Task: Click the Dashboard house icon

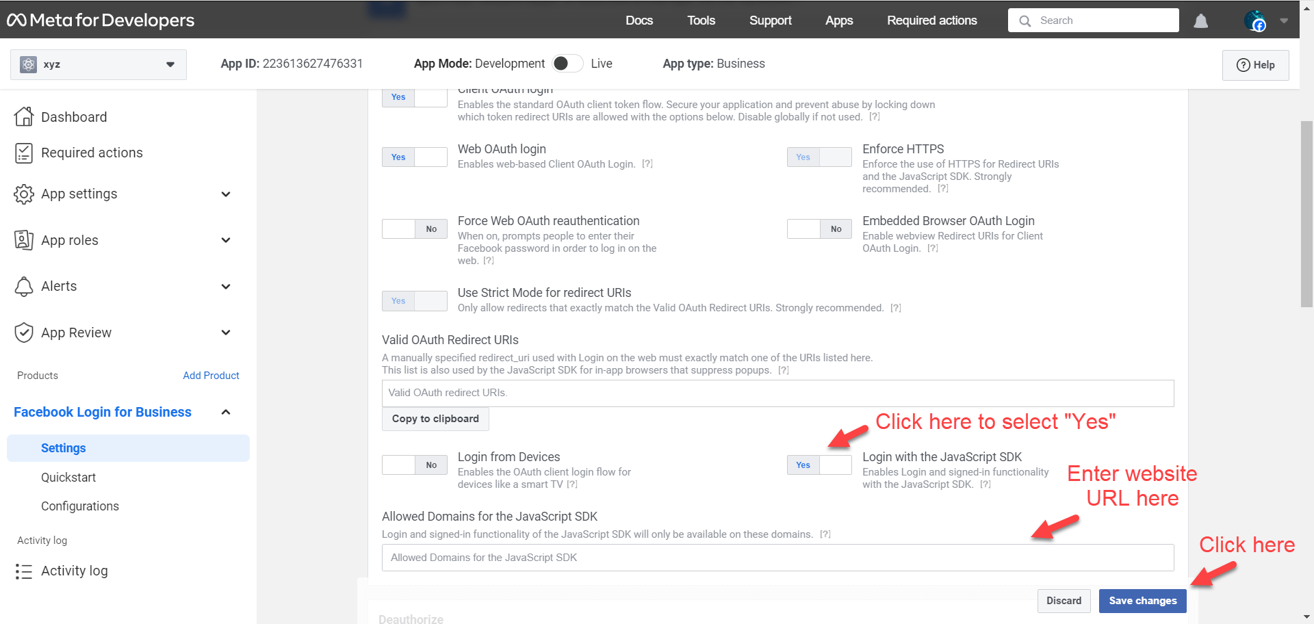Action: pyautogui.click(x=24, y=117)
